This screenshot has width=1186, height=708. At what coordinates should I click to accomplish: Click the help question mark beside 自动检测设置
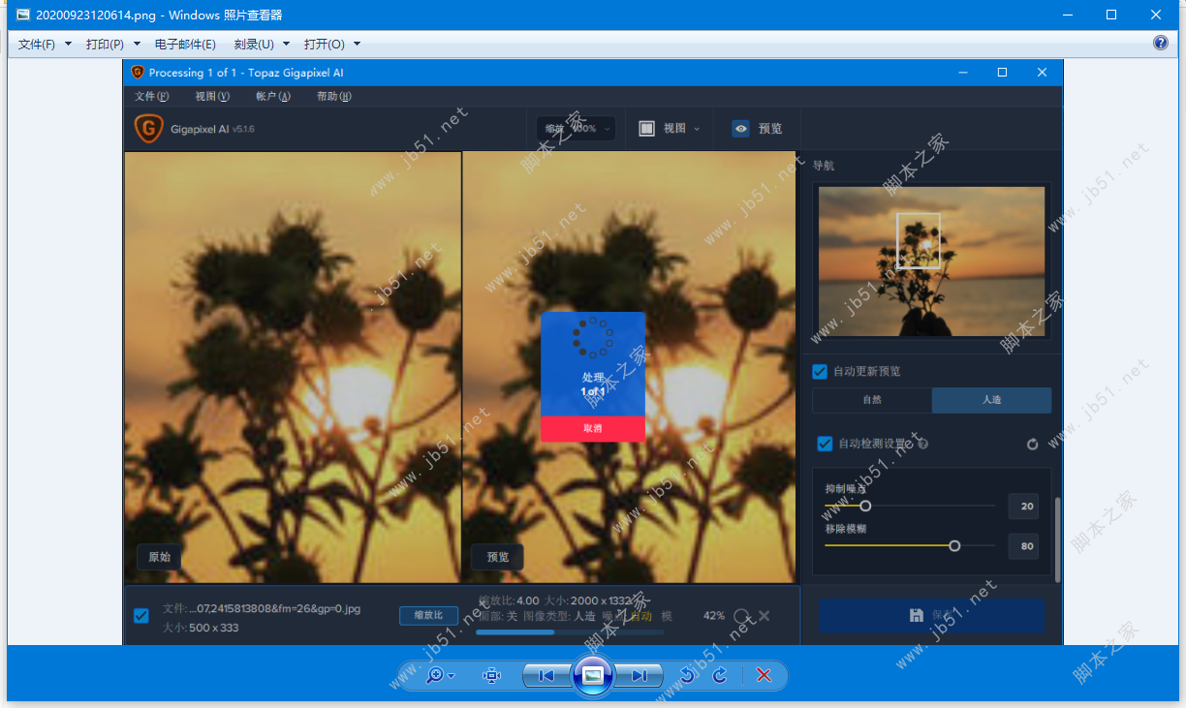click(x=922, y=444)
